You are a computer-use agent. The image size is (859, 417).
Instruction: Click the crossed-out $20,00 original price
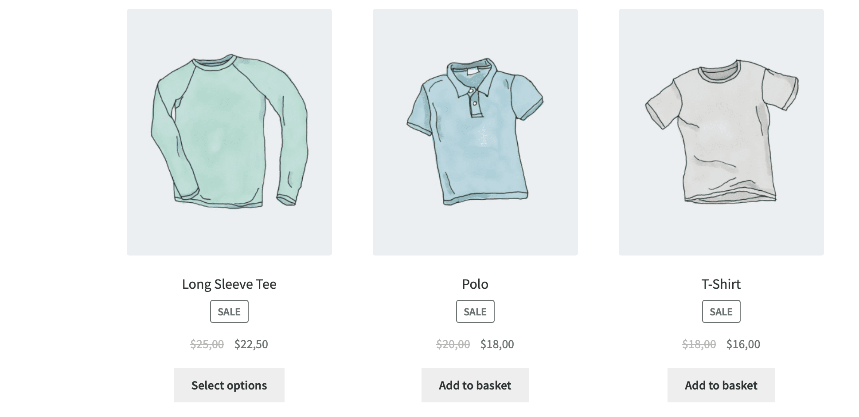[x=453, y=344]
